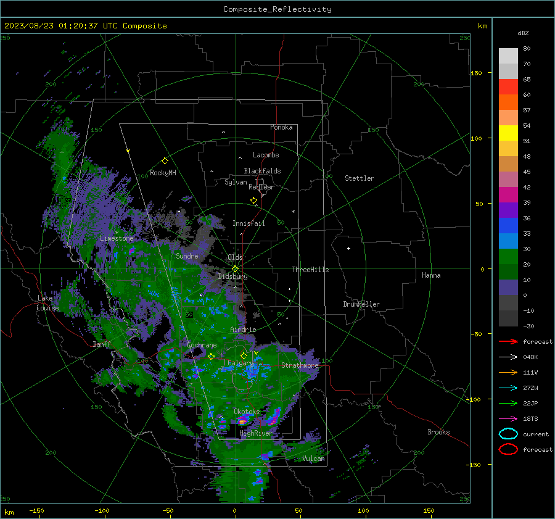555x519 pixels.
Task: Click the yellow swatch in dBZ scale
Action: (508, 133)
